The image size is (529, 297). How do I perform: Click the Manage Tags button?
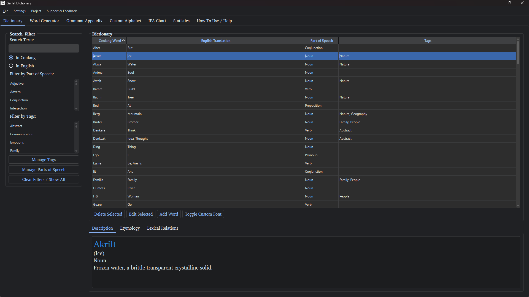tap(44, 160)
